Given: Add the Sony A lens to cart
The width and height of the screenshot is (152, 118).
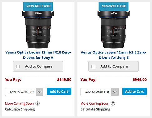Looking at the screenshot, I should coord(59,91).
